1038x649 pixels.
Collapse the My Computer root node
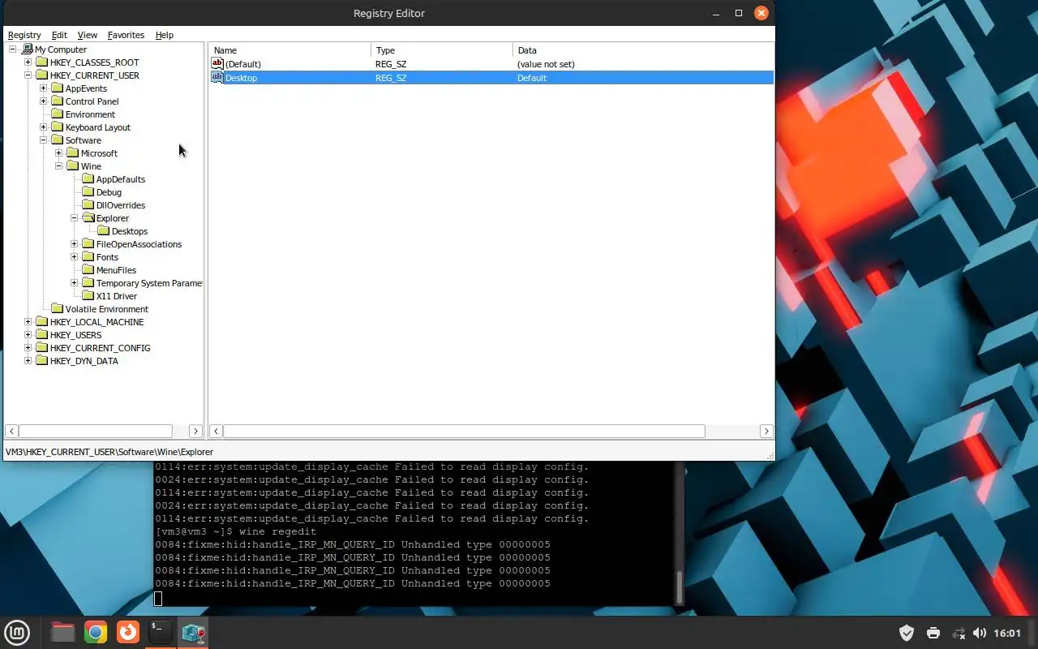13,49
